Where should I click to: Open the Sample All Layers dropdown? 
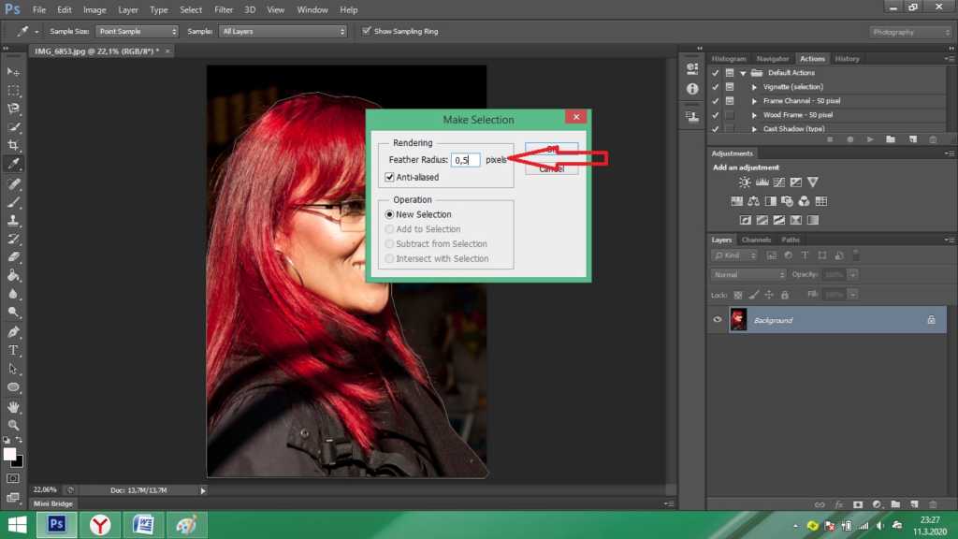pyautogui.click(x=283, y=31)
